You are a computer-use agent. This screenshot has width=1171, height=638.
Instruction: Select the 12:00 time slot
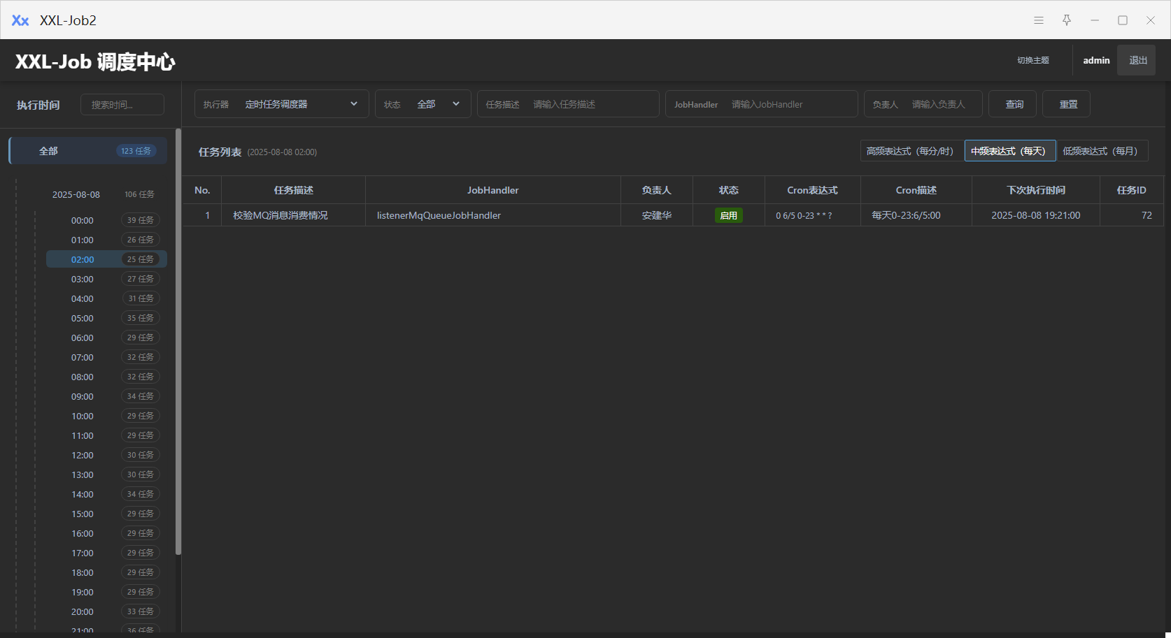tap(106, 455)
